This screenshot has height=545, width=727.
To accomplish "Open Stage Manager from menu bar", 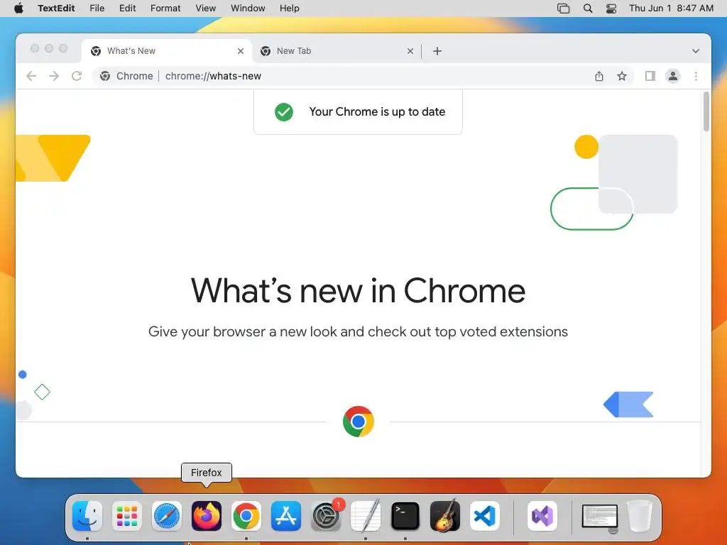I will 563,9.
